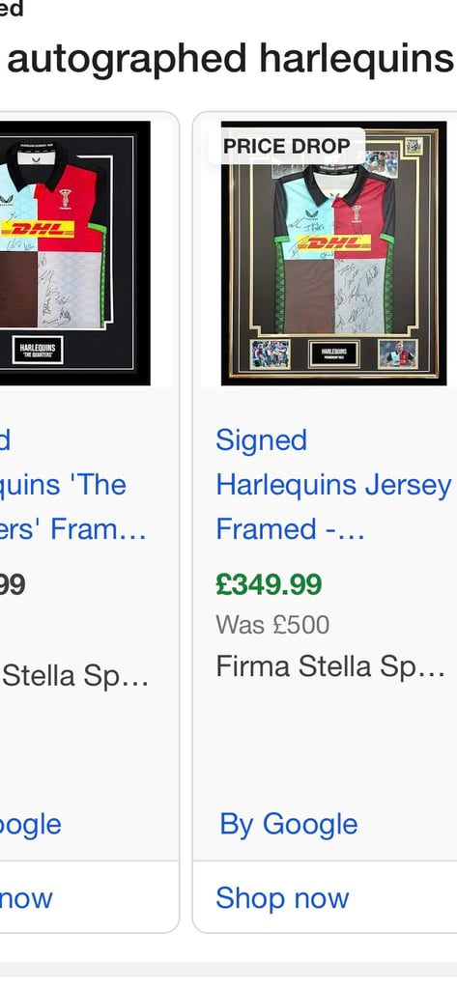Click 'By Google' on the right card
Image resolution: width=457 pixels, height=989 pixels.
pyautogui.click(x=289, y=825)
